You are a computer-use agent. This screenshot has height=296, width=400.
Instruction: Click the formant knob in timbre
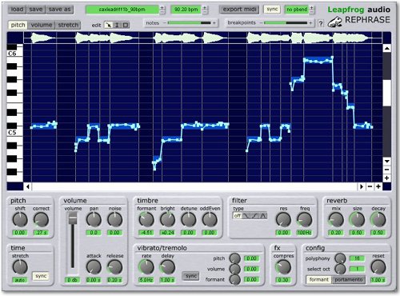(146, 220)
